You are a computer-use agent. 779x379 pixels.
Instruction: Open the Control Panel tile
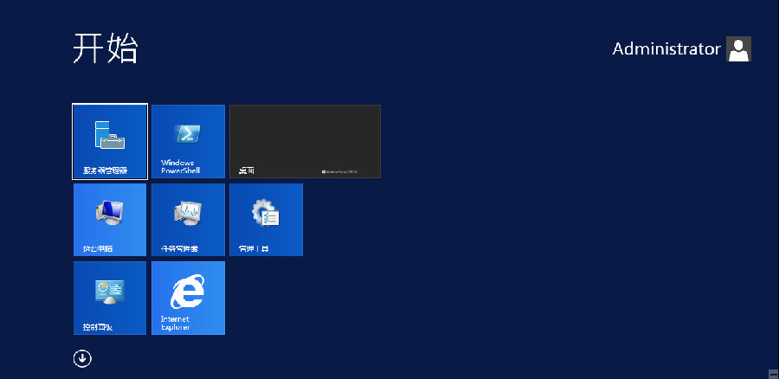tap(110, 298)
